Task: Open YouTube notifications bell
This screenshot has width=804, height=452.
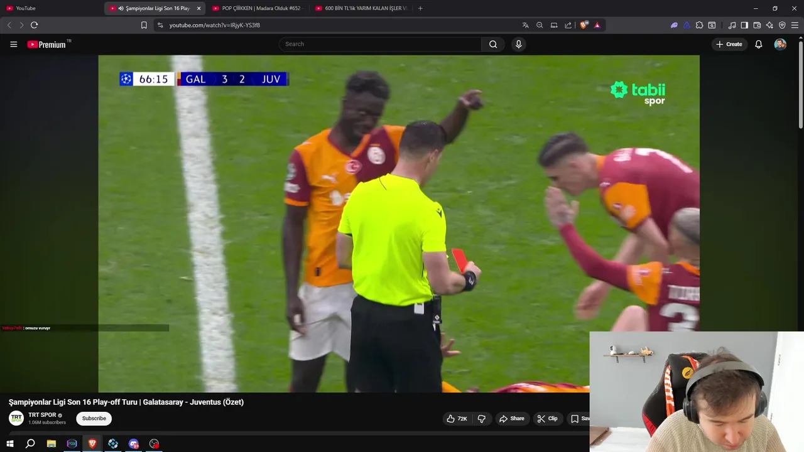Action: click(759, 44)
